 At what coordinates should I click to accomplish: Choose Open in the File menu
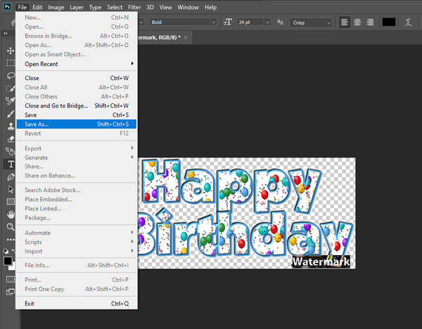77,27
